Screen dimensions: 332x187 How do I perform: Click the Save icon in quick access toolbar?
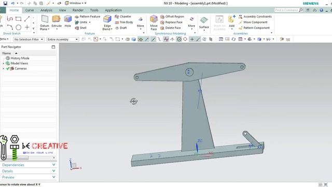[x=5, y=3]
